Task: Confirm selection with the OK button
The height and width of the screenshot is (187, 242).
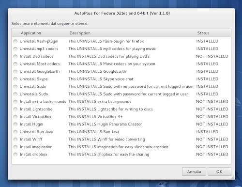Action: pos(219,171)
